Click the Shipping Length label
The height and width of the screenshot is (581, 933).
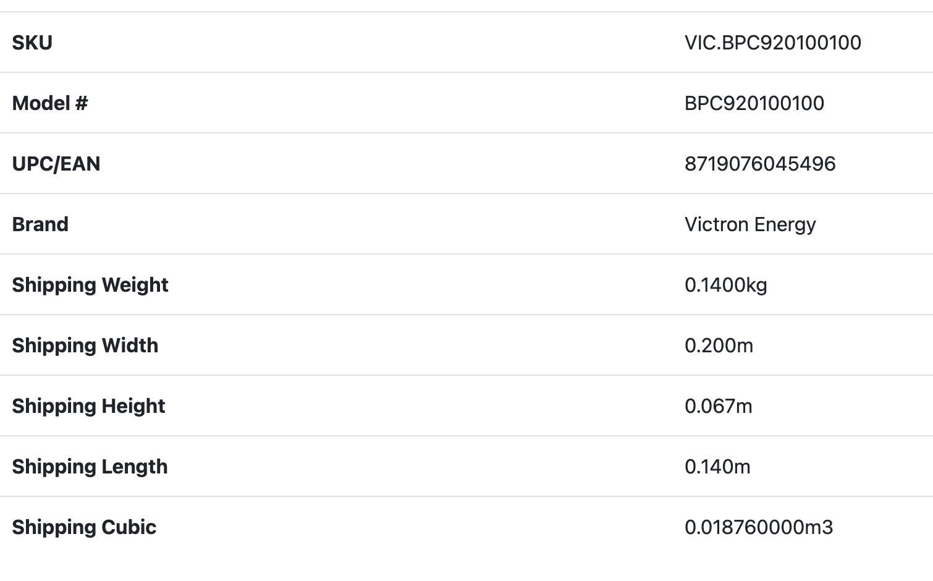[x=90, y=467]
